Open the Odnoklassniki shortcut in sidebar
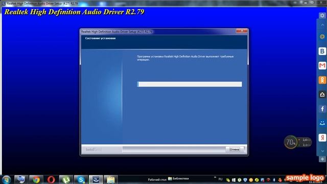327x184 pixels. click(322, 80)
